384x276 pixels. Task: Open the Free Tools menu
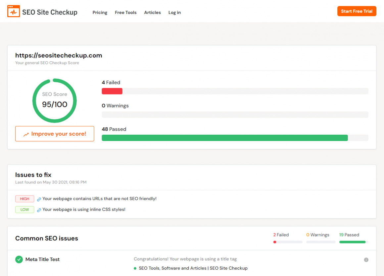tap(125, 13)
